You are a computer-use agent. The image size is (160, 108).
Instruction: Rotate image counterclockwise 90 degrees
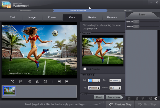tap(12, 82)
